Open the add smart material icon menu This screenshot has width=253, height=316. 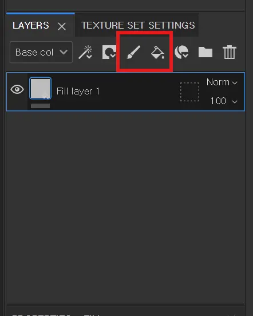181,53
